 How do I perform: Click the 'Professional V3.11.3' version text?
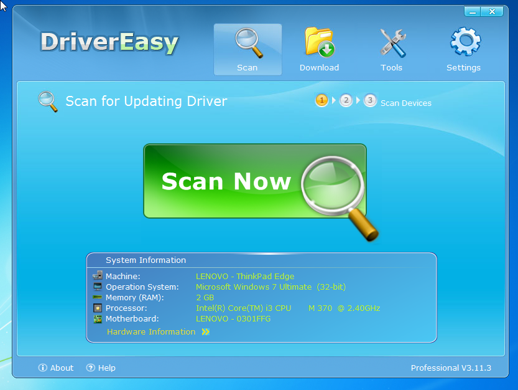451,368
